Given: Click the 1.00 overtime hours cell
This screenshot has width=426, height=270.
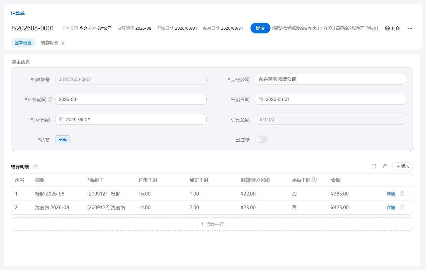Looking at the screenshot, I should tap(194, 194).
